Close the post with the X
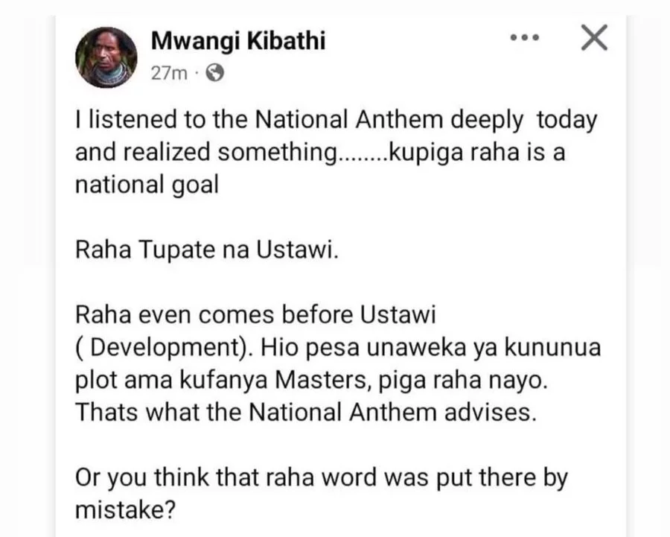670x537 pixels. pos(593,37)
